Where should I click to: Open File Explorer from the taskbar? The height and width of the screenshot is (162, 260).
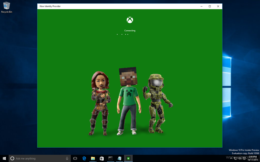click(93, 158)
